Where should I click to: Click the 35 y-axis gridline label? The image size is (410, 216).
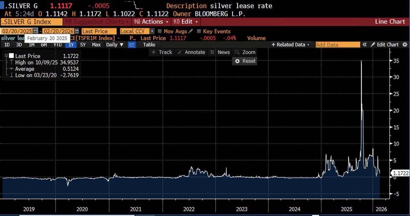pos(397,61)
